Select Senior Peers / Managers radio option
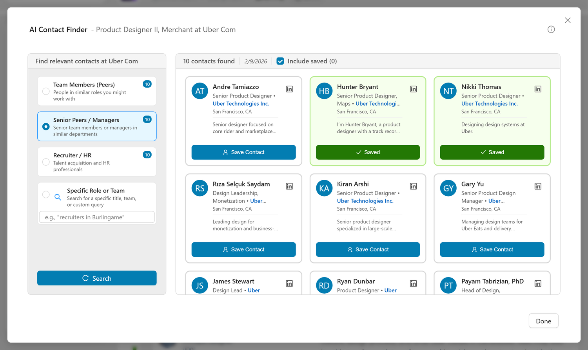Viewport: 588px width, 350px height. coord(46,126)
